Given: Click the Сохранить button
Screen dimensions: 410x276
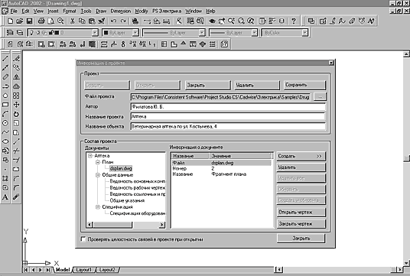Looking at the screenshot, I should 305,85.
